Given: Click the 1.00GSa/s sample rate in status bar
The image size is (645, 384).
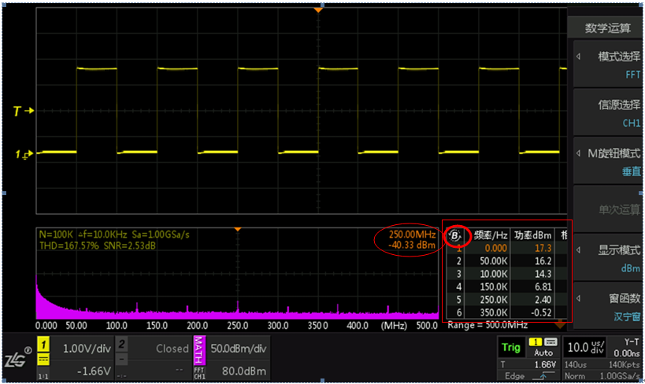Looking at the screenshot, I should pos(620,376).
